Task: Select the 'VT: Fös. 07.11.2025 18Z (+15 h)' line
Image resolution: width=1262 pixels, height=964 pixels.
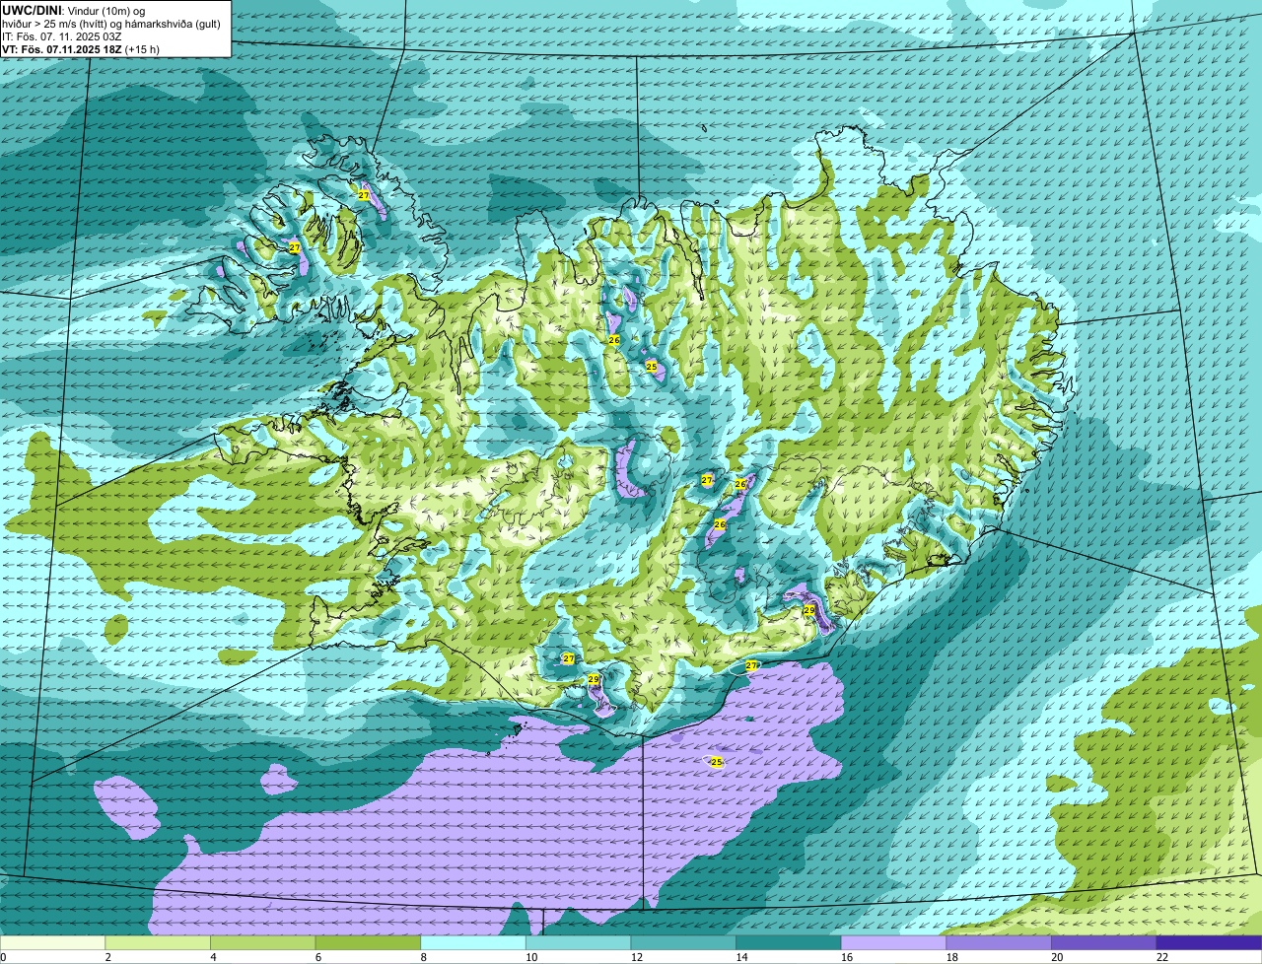Action: click(x=81, y=49)
